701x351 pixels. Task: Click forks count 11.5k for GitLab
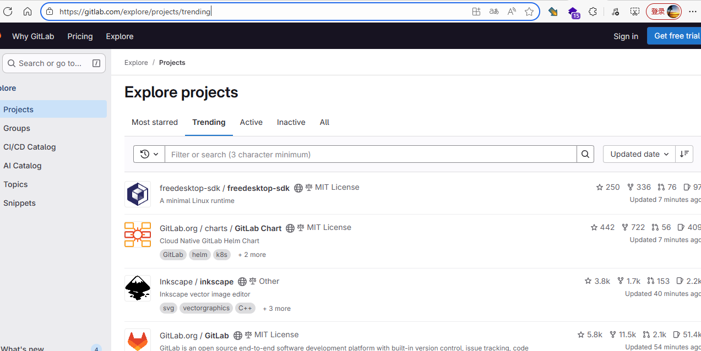[623, 334]
